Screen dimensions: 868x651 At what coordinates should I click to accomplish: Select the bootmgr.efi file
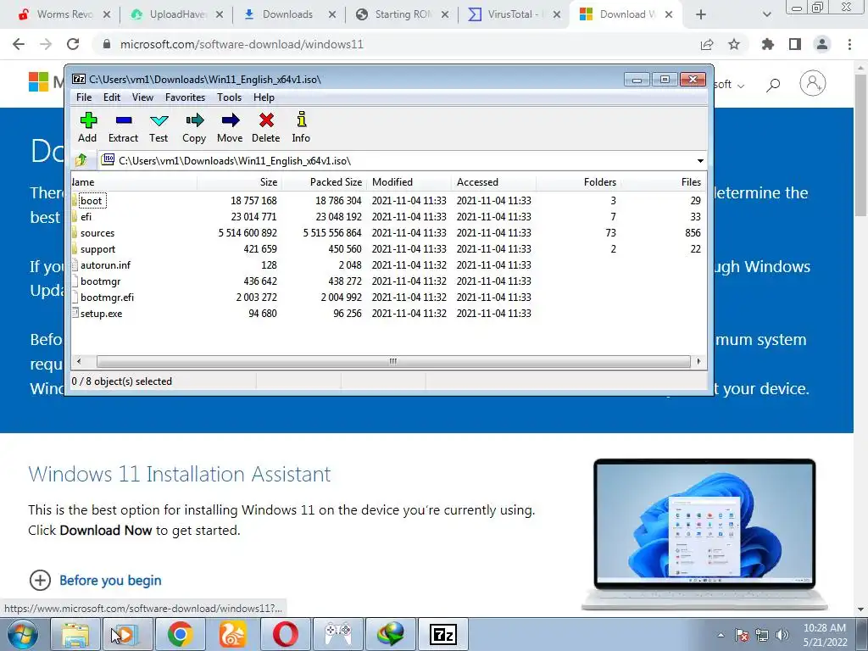107,298
